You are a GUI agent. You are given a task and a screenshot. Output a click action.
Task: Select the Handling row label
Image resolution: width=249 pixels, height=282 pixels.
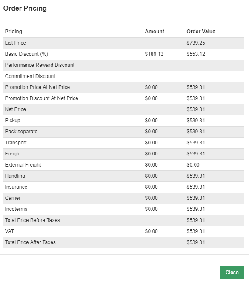15,176
